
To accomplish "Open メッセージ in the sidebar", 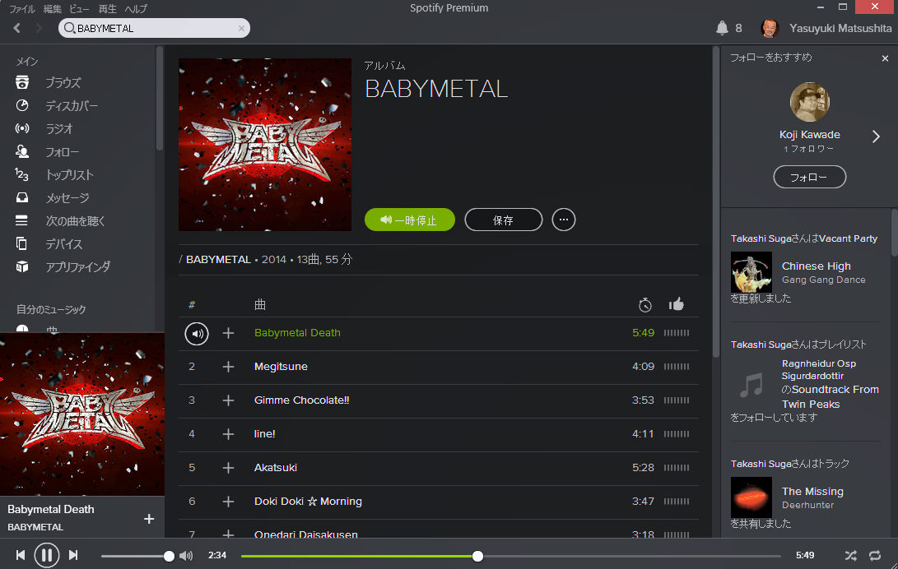I will [67, 198].
